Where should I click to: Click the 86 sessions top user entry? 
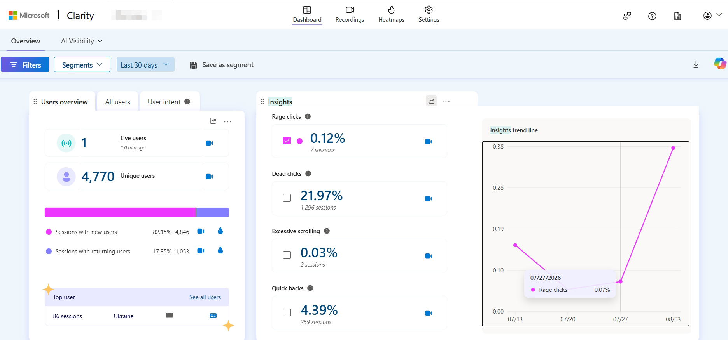tap(68, 316)
